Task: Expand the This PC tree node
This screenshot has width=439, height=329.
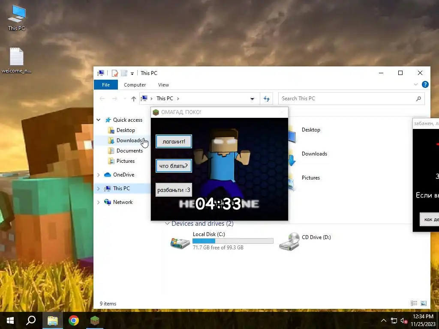Action: [x=99, y=188]
